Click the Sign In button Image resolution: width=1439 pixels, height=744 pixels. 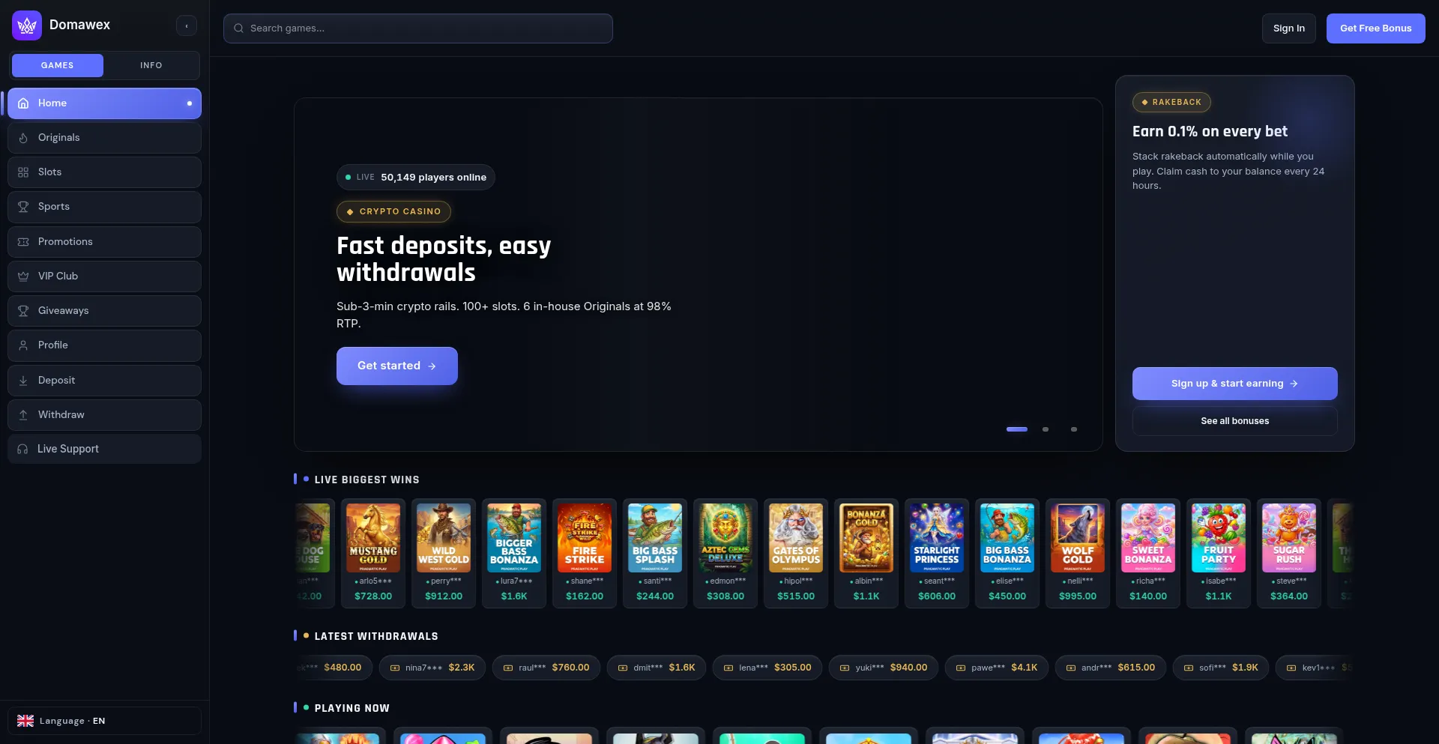point(1289,28)
